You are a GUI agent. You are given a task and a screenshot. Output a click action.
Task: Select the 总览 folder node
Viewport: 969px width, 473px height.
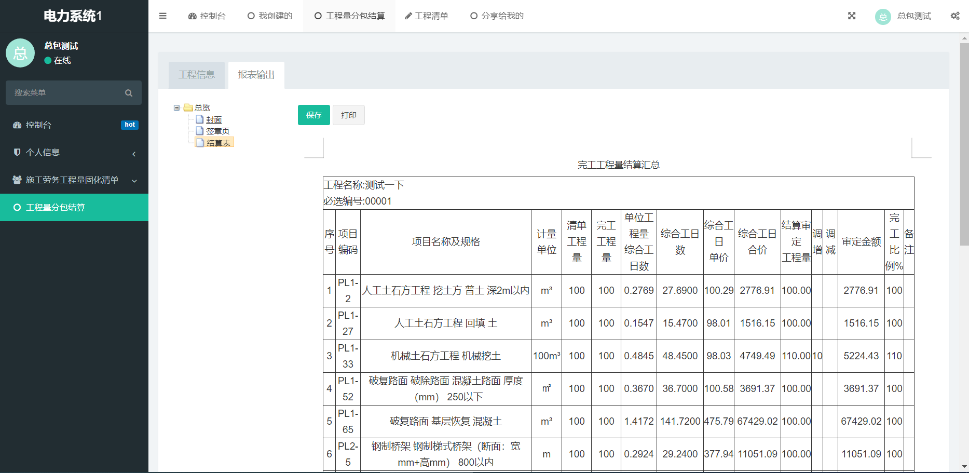(198, 108)
